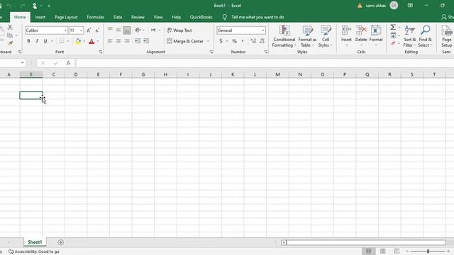Click Tell me what you want to do
Screen dimensions: 454x255
(x=258, y=17)
